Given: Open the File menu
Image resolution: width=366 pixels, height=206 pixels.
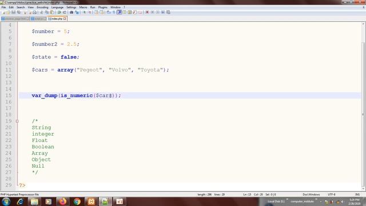Looking at the screenshot, I should coord(3,7).
